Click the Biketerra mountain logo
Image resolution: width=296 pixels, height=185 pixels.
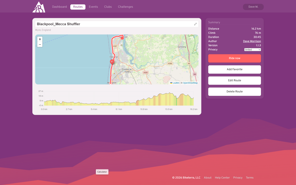click(x=39, y=7)
